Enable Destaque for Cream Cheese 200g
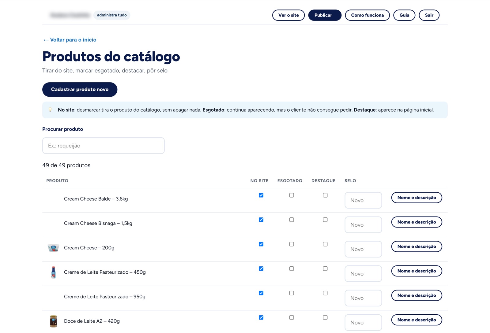 click(325, 244)
